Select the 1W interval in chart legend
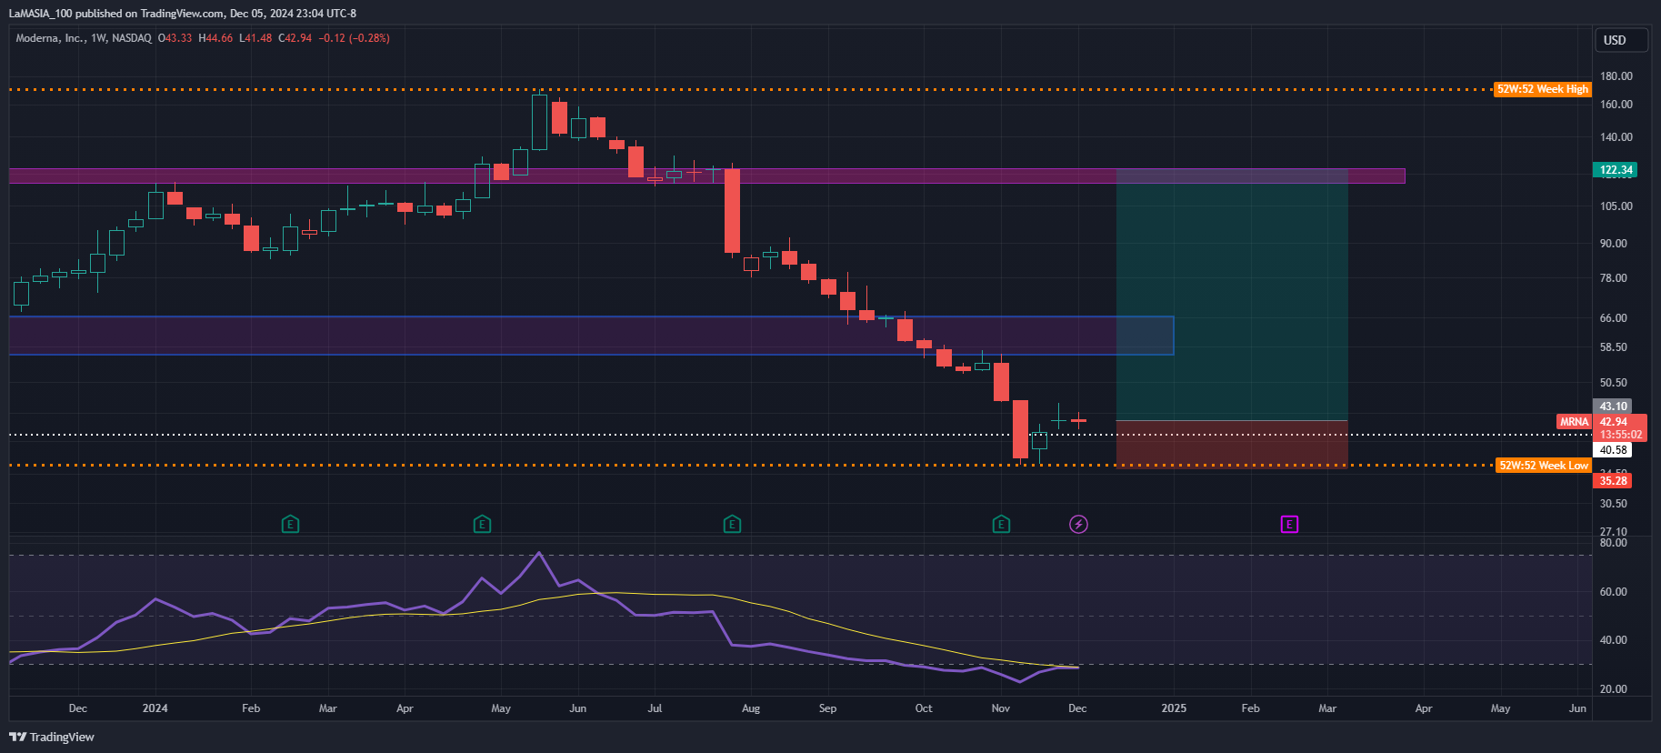Image resolution: width=1661 pixels, height=753 pixels. (99, 38)
